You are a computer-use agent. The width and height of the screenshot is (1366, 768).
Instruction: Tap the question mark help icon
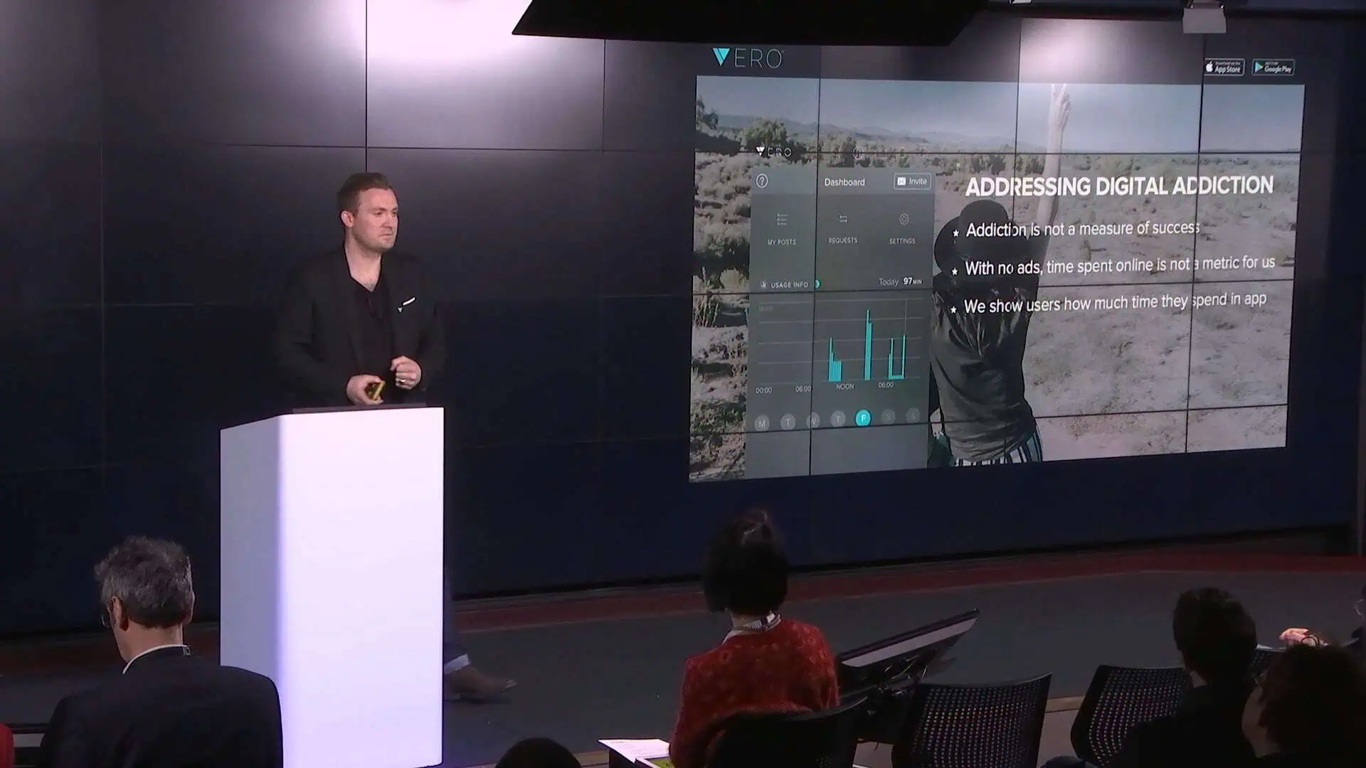click(762, 181)
